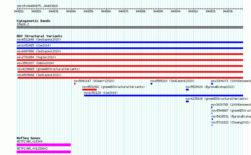Click the red bar under esv2761884

[130, 60]
